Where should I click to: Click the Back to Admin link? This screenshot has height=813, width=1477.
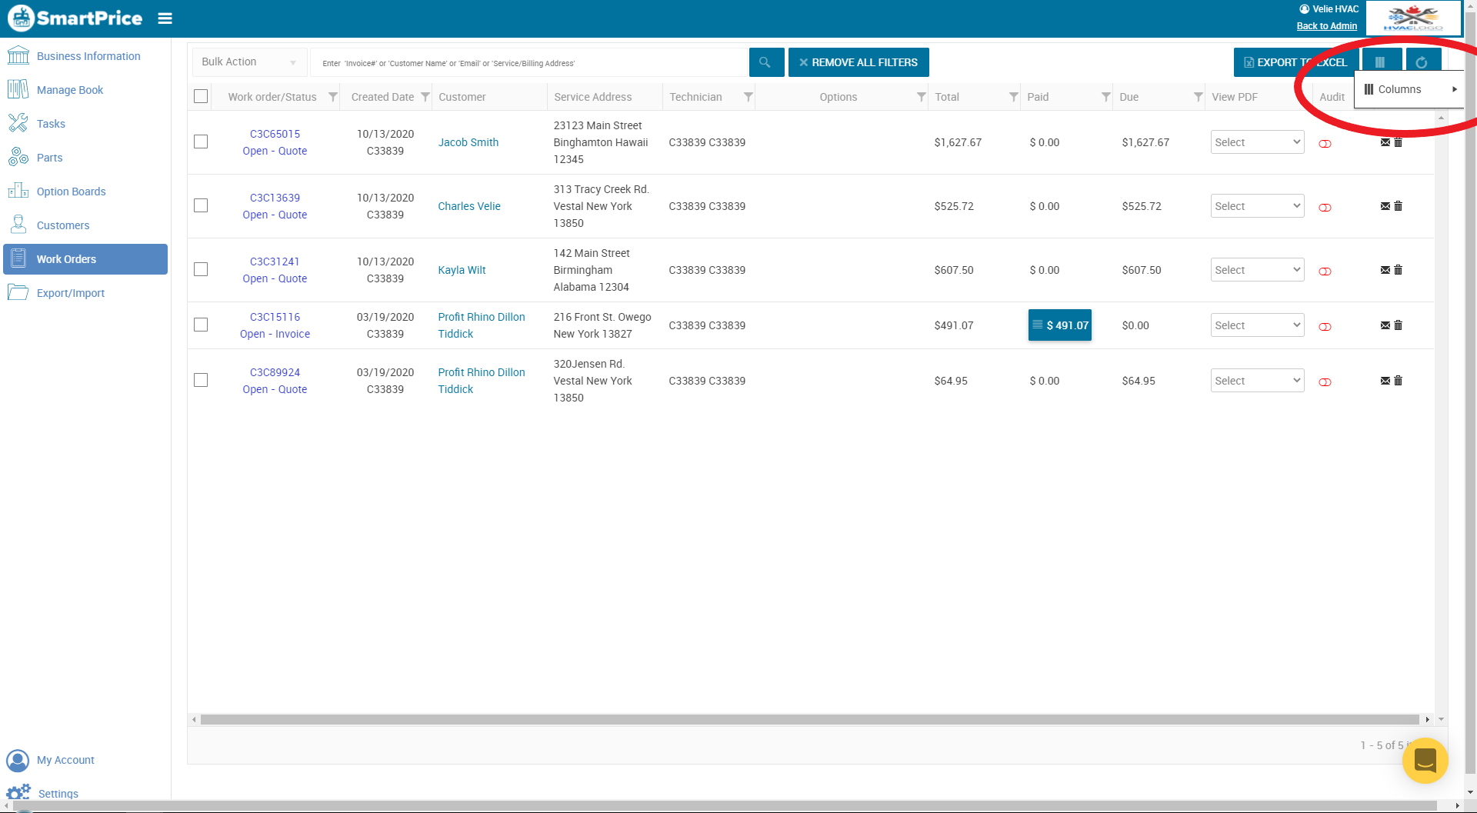1326,25
